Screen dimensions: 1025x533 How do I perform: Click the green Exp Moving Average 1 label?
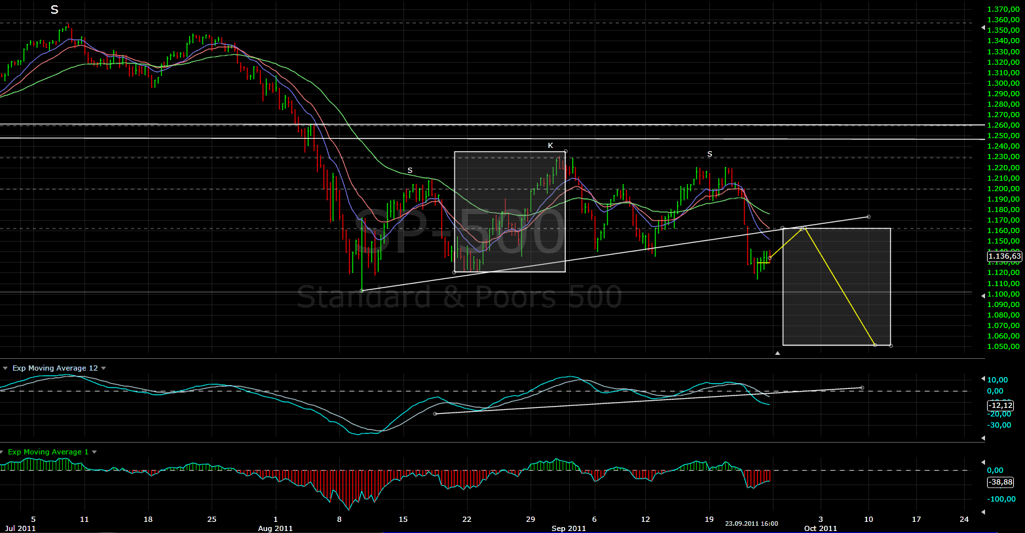(45, 452)
